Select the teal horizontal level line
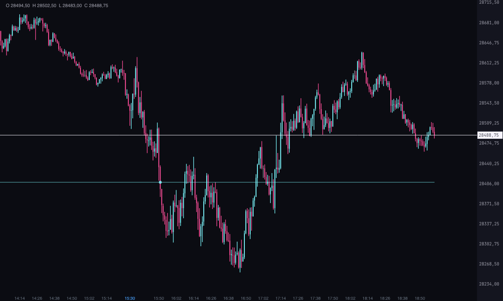Viewport: 503px width, 301px height. click(217, 182)
